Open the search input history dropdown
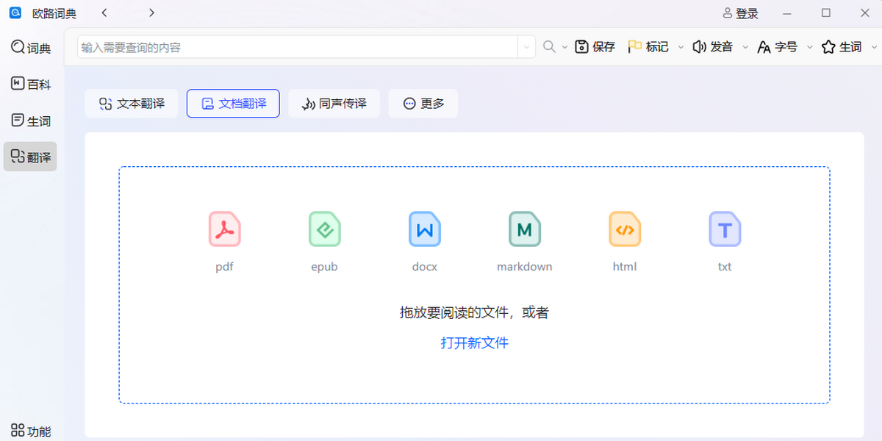The width and height of the screenshot is (882, 441). [x=526, y=47]
